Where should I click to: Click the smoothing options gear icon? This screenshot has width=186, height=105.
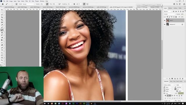(74, 4)
